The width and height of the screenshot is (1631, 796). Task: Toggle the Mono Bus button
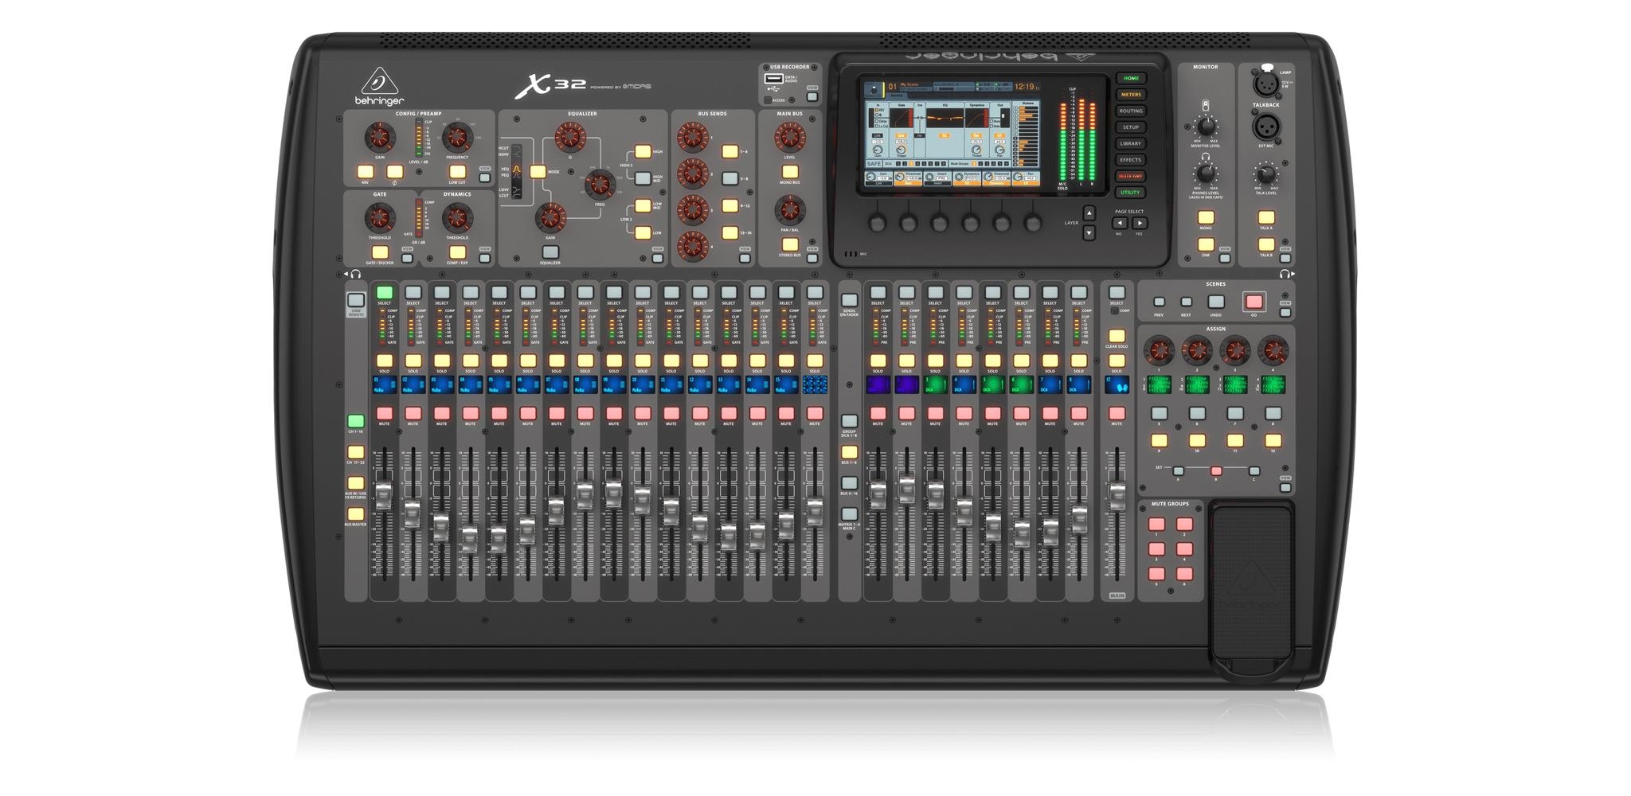pyautogui.click(x=789, y=172)
